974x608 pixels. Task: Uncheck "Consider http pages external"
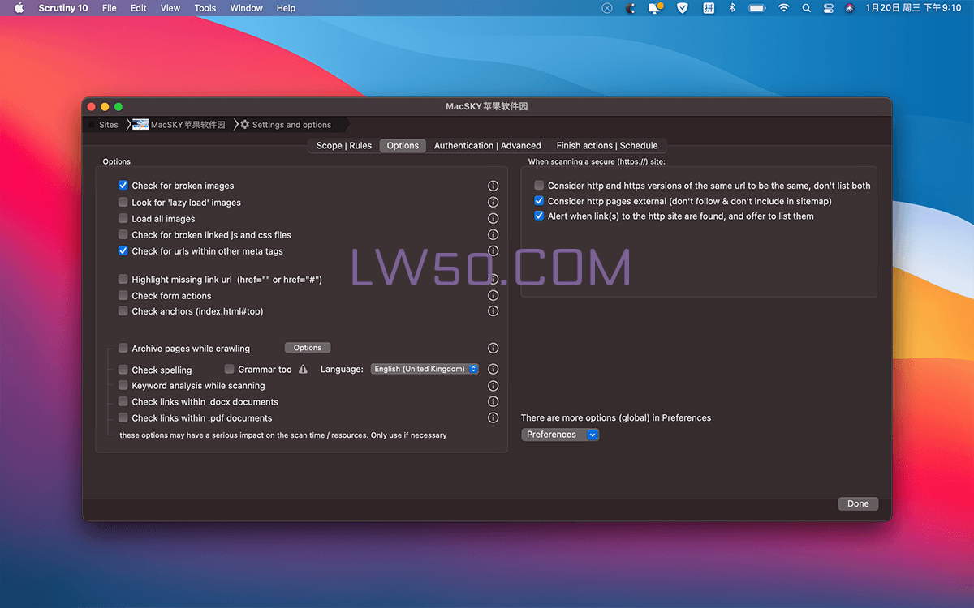(539, 201)
